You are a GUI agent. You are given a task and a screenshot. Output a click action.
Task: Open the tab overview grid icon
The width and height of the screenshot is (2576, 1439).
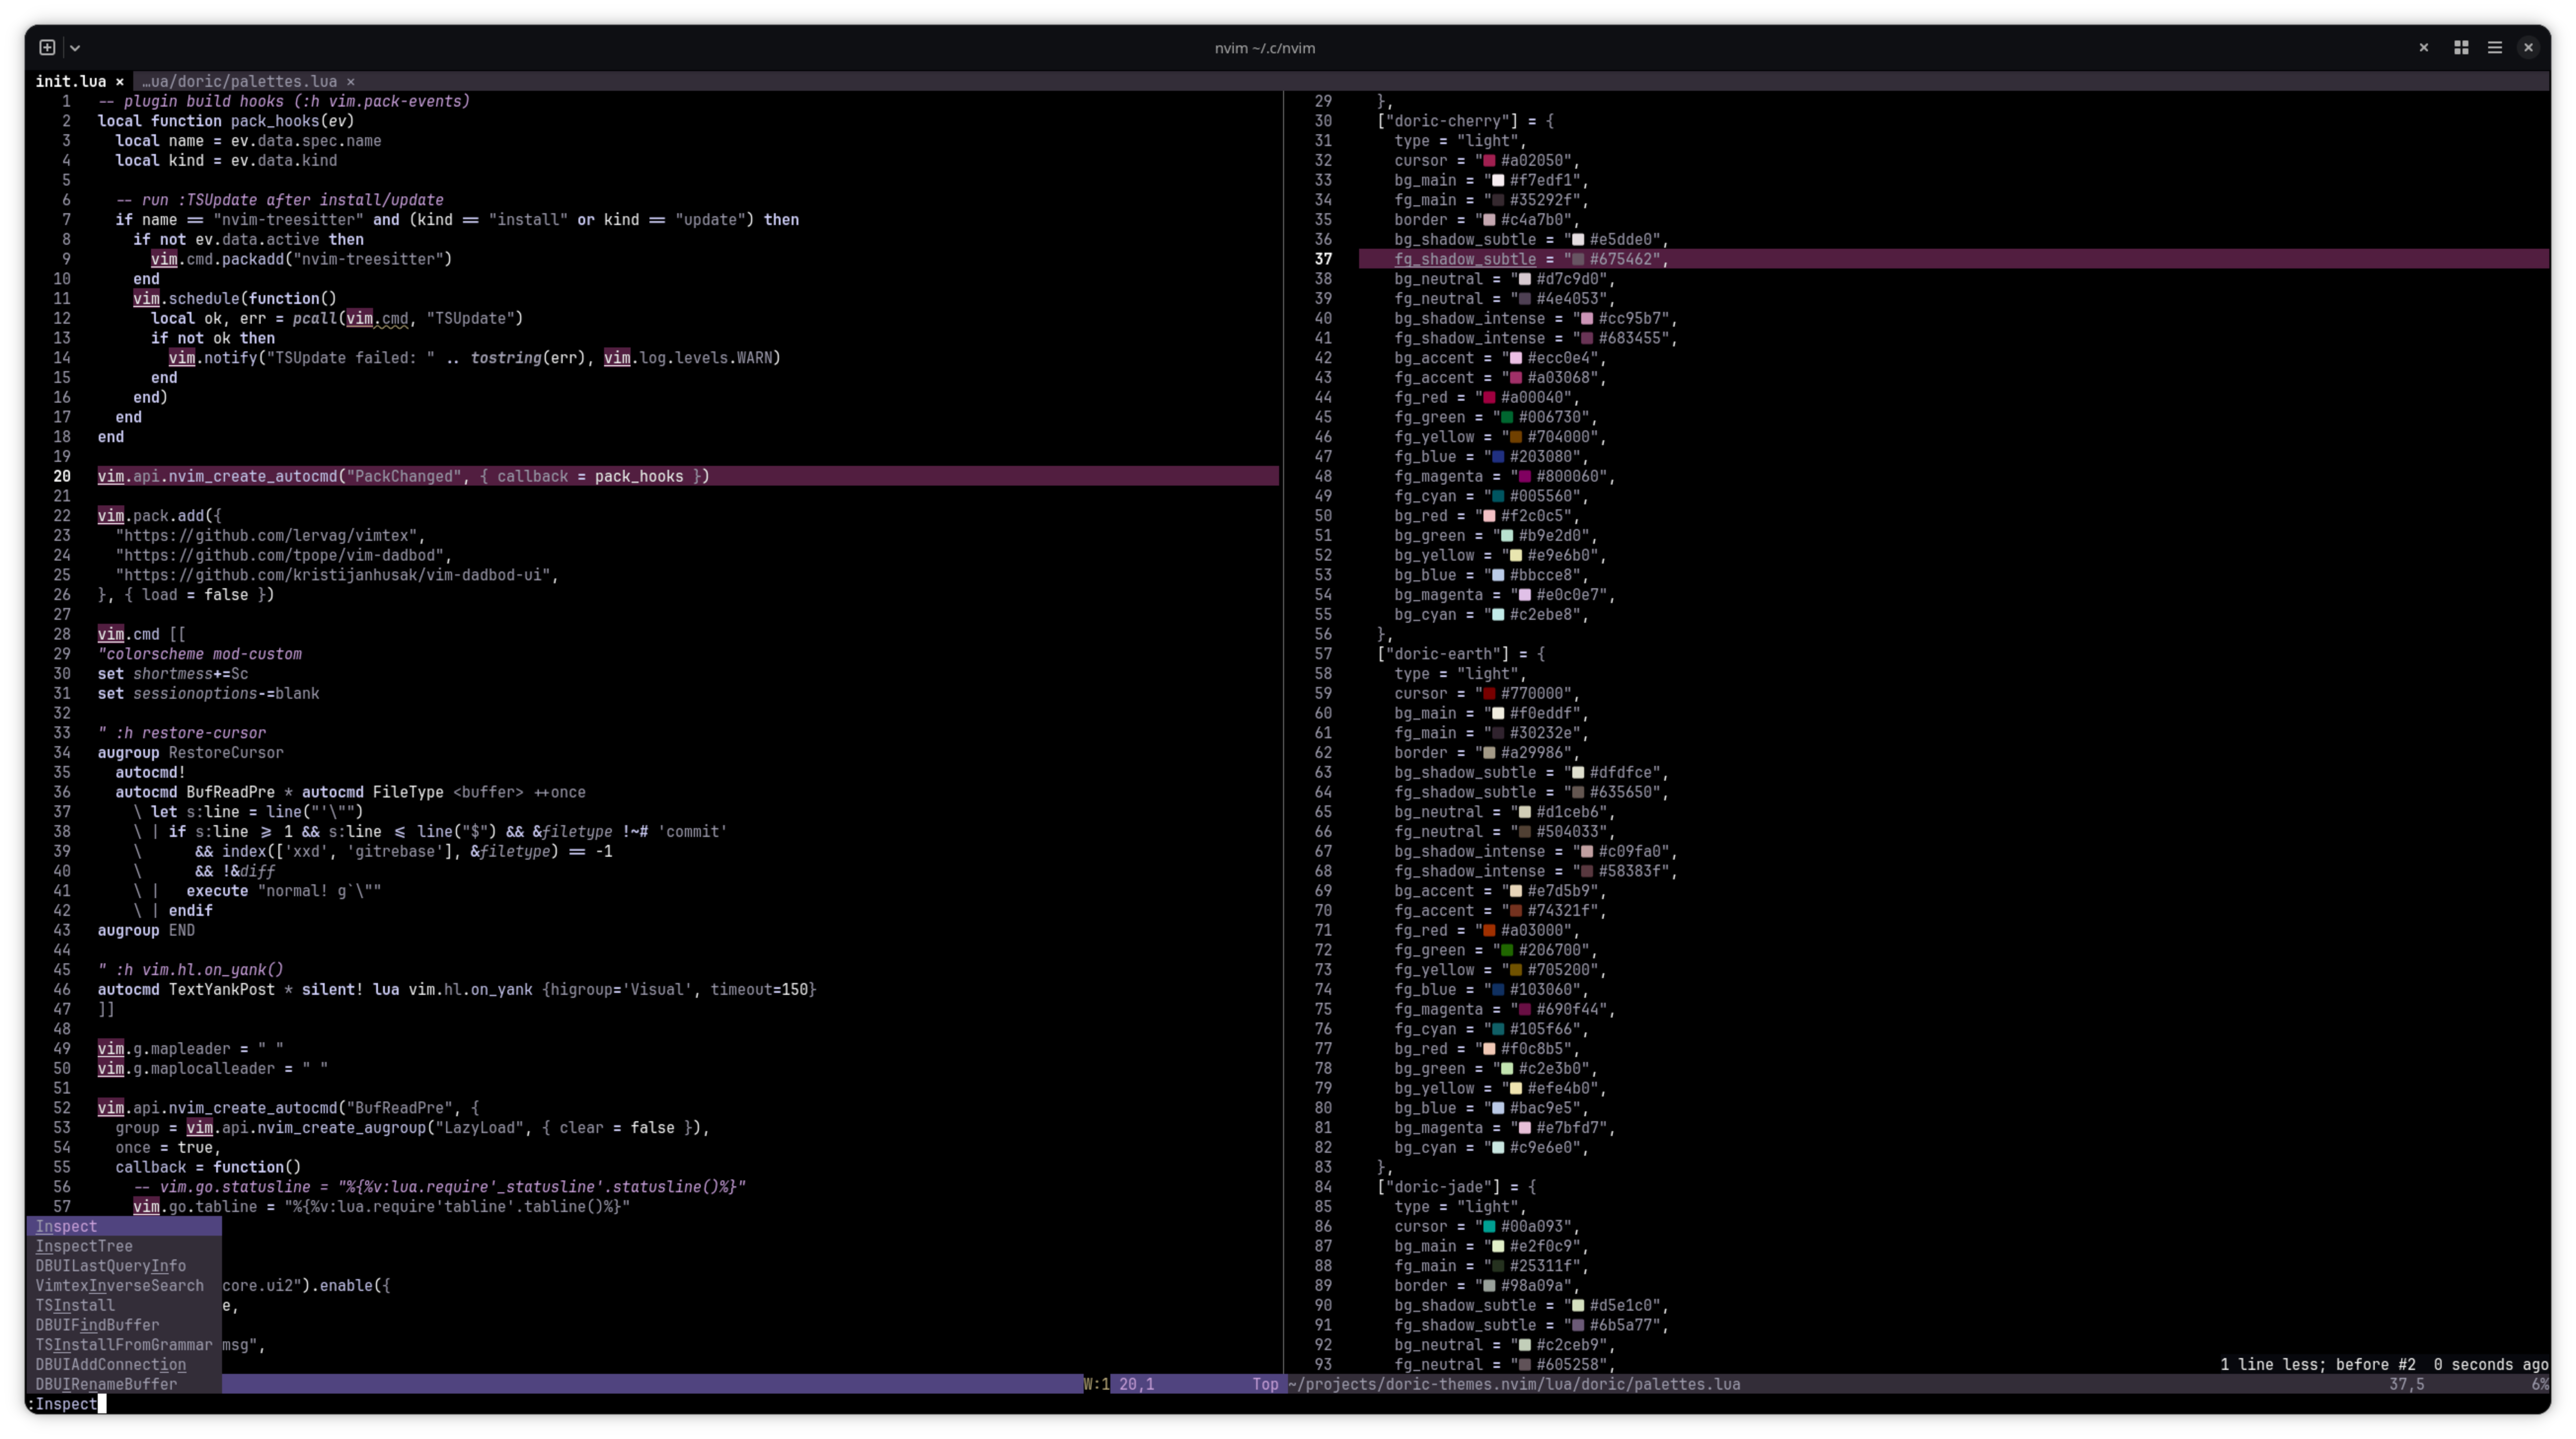[x=2461, y=47]
